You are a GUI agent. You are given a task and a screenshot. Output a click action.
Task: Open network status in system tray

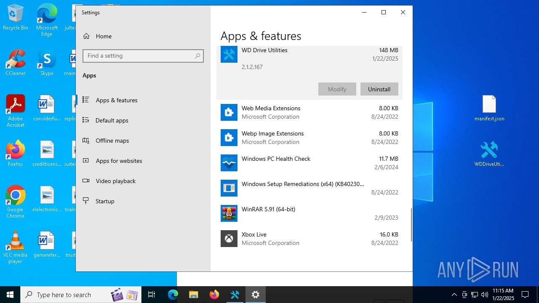[475, 295]
